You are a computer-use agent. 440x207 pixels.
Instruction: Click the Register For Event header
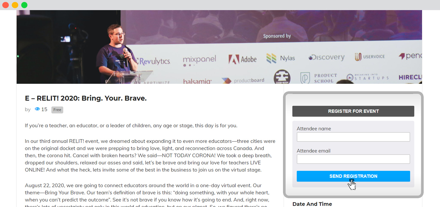point(353,111)
